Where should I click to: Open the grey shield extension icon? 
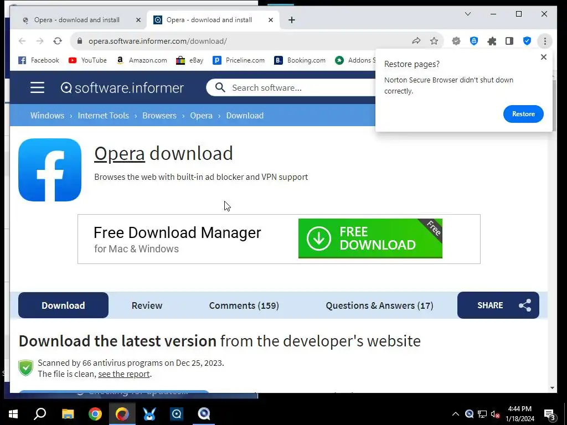coord(456,41)
